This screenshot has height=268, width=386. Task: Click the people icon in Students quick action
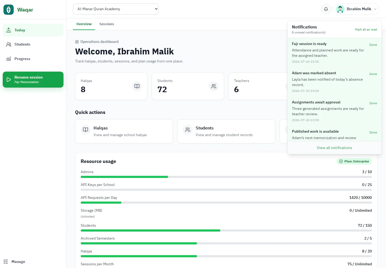[188, 130]
